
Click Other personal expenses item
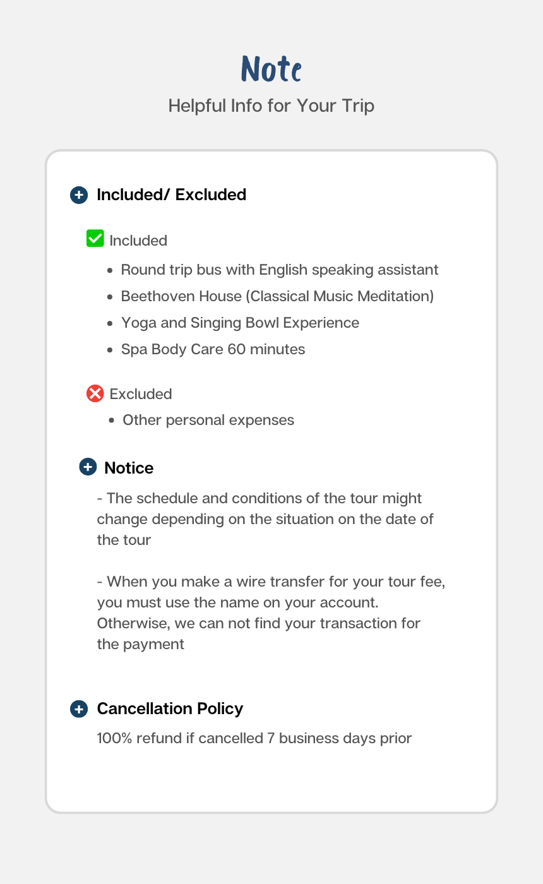(x=208, y=420)
